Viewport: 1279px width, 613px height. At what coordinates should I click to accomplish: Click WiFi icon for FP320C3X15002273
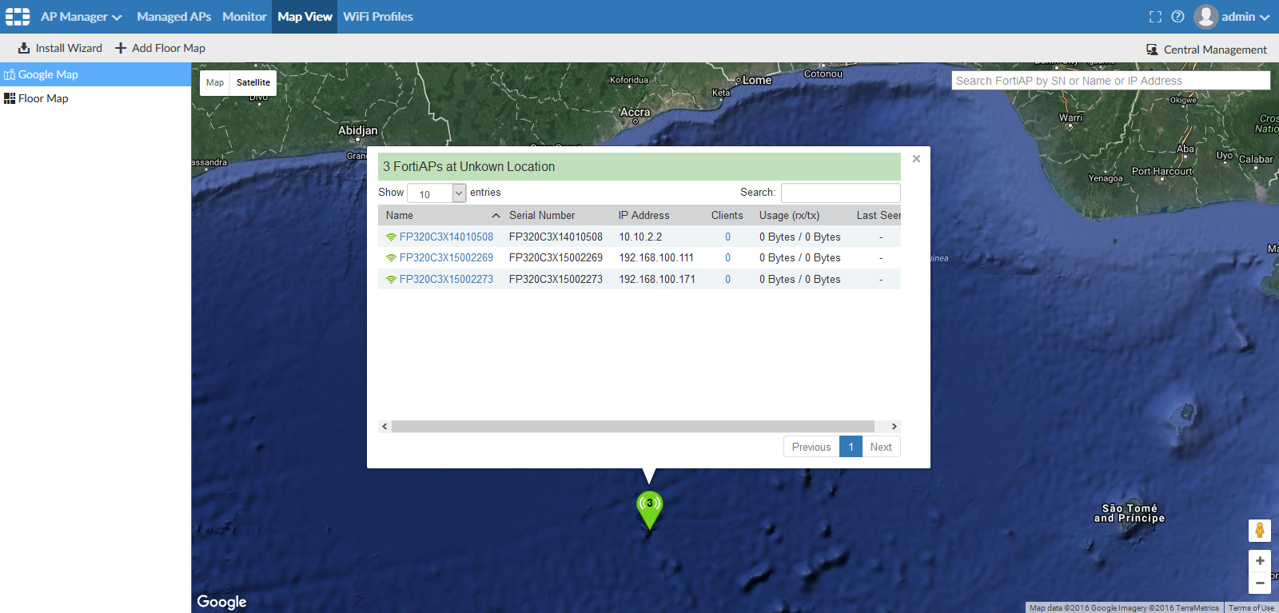coord(391,280)
